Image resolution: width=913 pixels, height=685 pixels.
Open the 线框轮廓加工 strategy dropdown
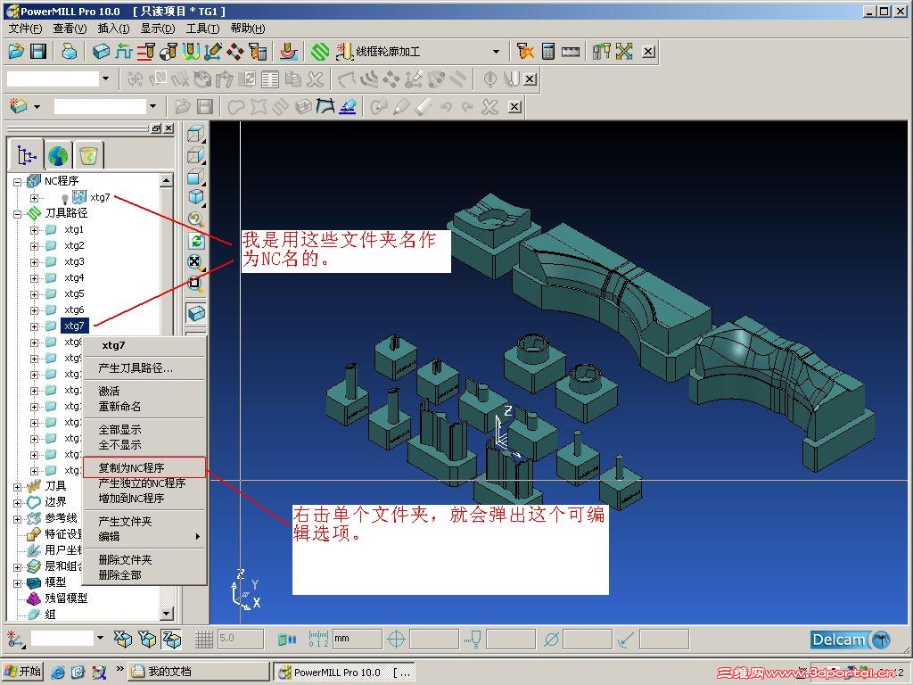(496, 52)
